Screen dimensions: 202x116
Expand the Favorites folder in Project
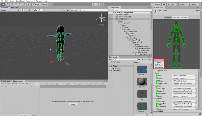[x=110, y=62]
